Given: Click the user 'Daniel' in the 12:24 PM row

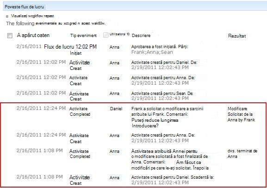Looking at the screenshot, I should pos(116,108).
